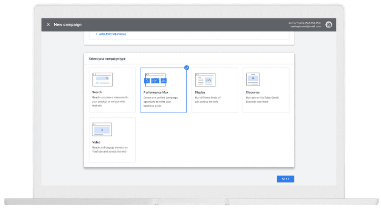This screenshot has height=210, width=381.
Task: Click the Search description text
Action: (x=110, y=102)
